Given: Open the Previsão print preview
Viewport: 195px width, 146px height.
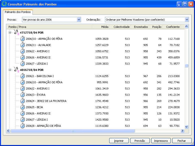Looking at the screenshot, I should point(140,141).
